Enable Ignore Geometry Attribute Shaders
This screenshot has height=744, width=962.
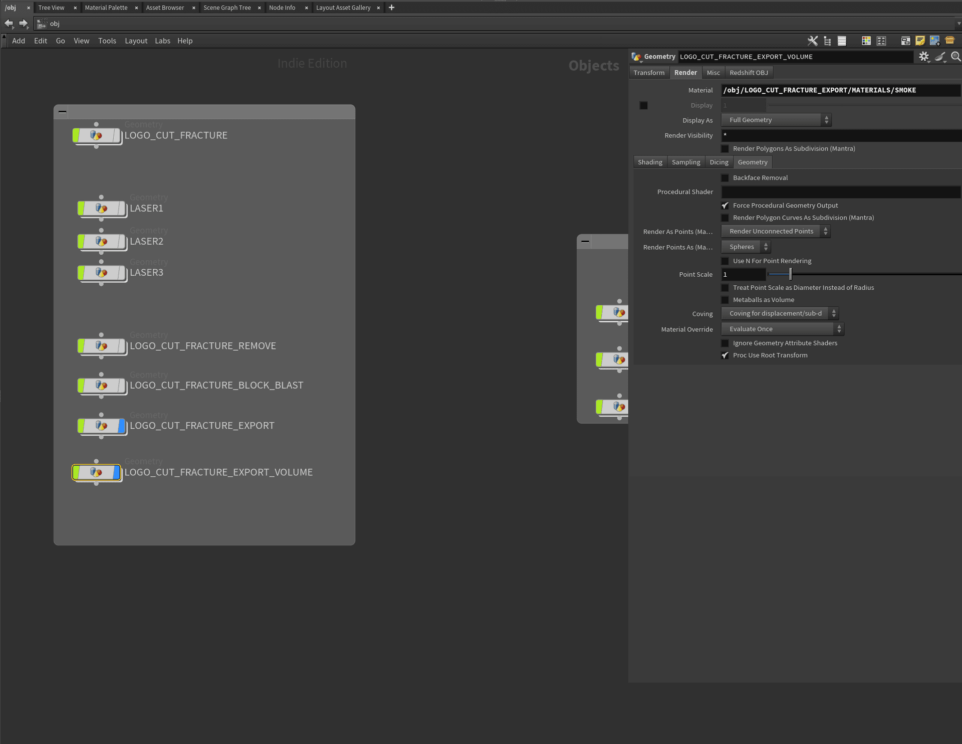(x=725, y=343)
